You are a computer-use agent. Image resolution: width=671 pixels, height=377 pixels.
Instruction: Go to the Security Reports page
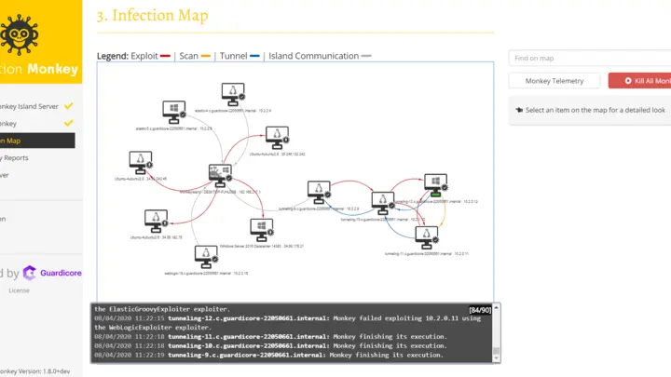click(19, 157)
